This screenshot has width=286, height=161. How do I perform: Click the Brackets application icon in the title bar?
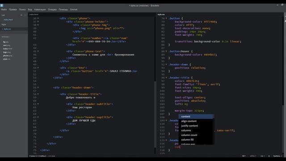coord(2,5)
